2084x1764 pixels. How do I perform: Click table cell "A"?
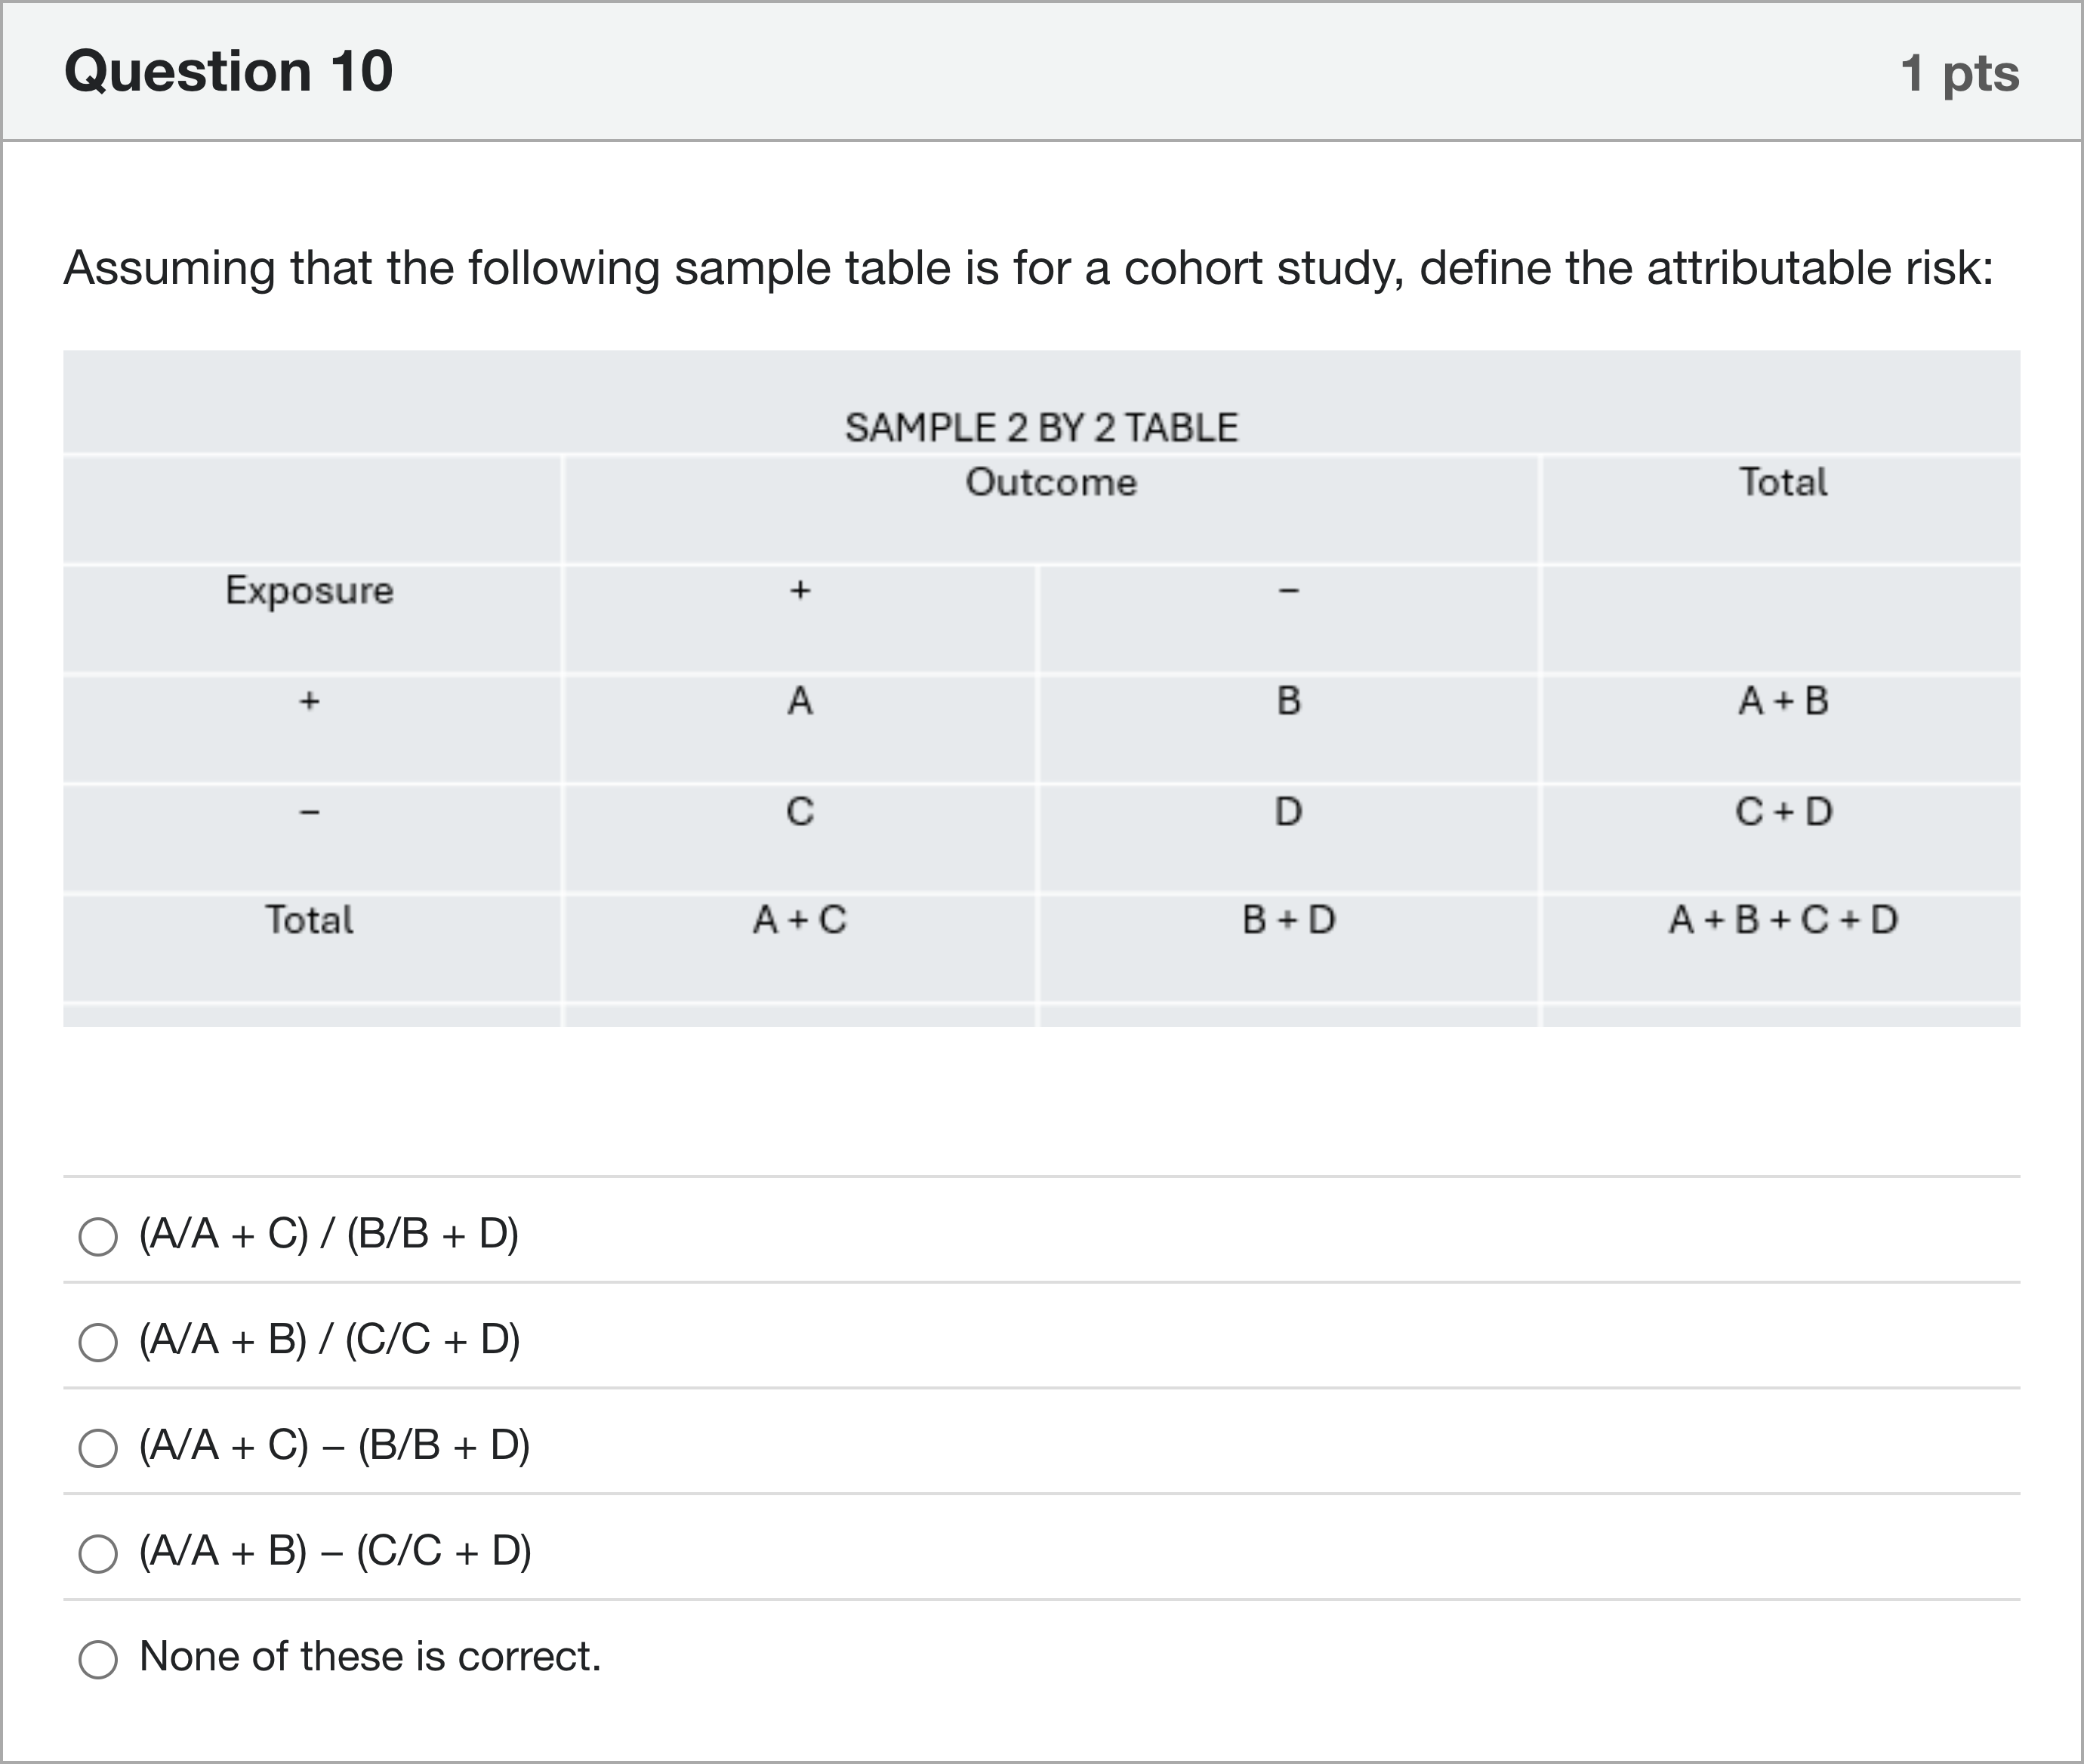point(800,701)
